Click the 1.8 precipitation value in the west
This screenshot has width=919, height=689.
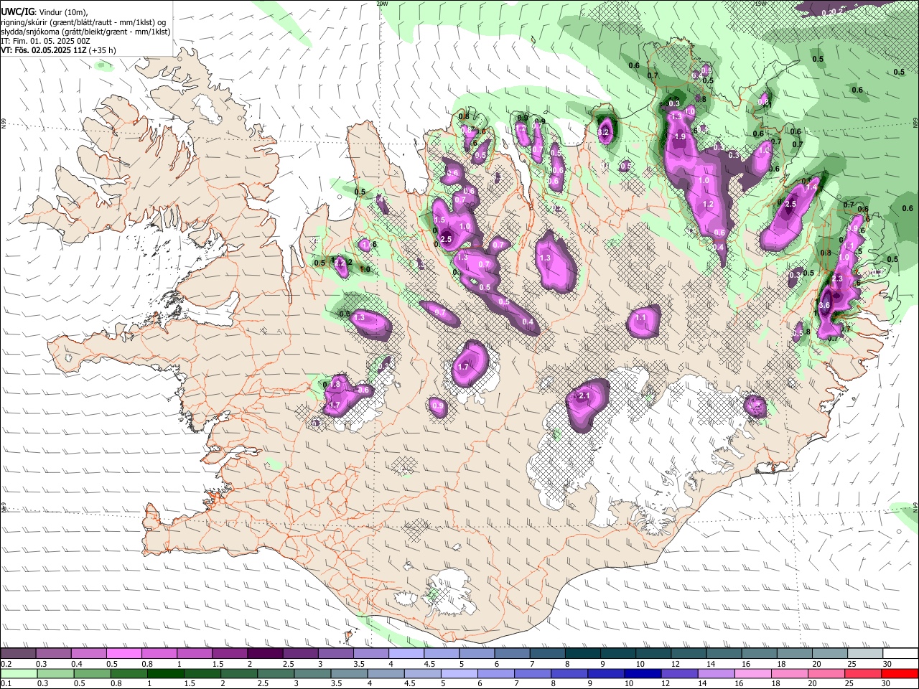[x=335, y=385]
